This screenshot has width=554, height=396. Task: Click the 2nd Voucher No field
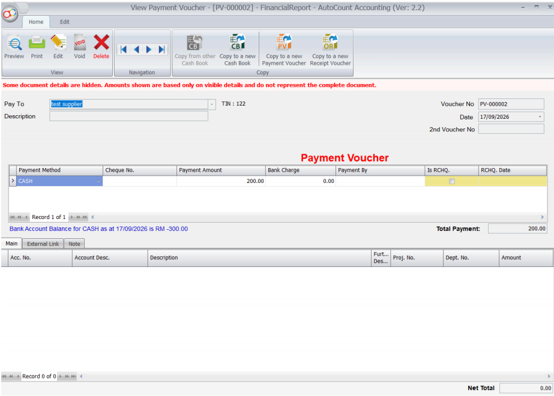coord(511,129)
